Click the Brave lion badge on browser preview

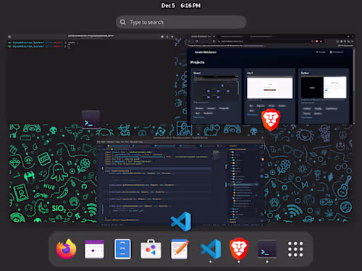[x=271, y=120]
